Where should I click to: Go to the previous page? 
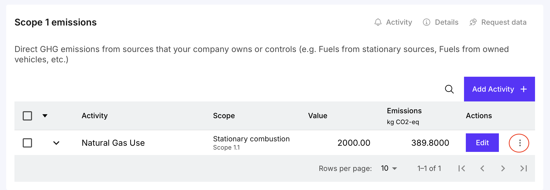point(482,168)
